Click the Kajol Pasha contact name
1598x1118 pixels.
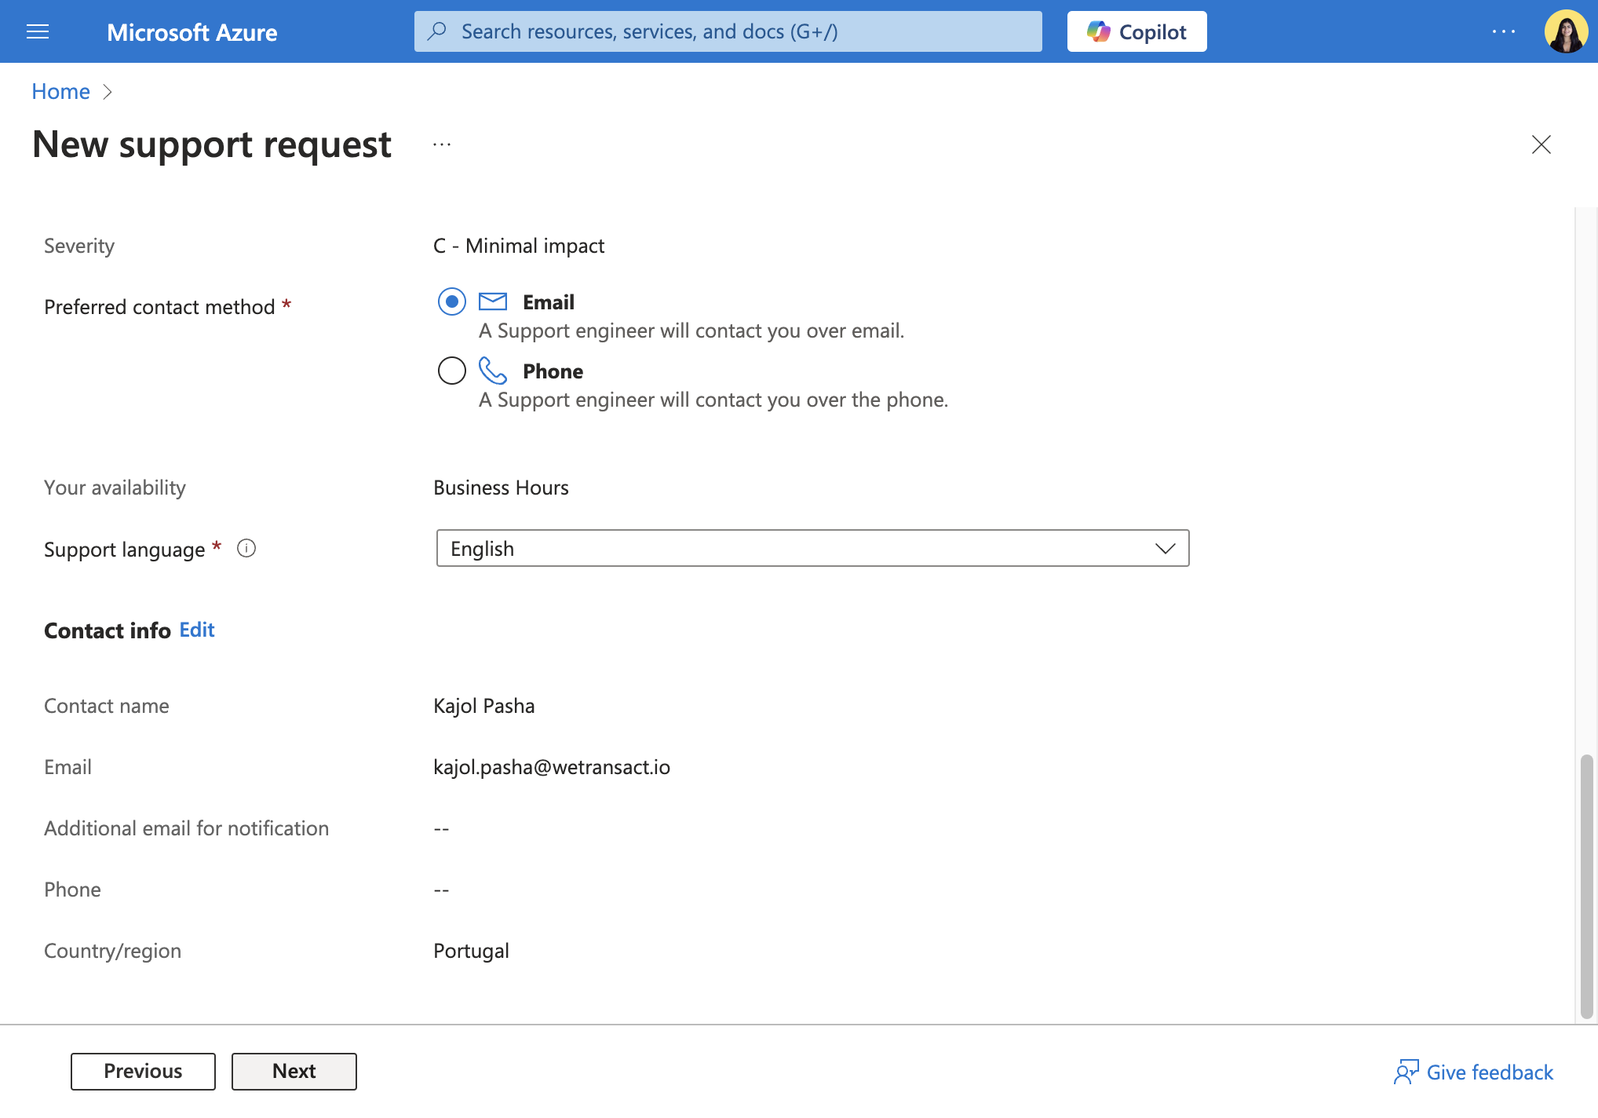pos(484,706)
